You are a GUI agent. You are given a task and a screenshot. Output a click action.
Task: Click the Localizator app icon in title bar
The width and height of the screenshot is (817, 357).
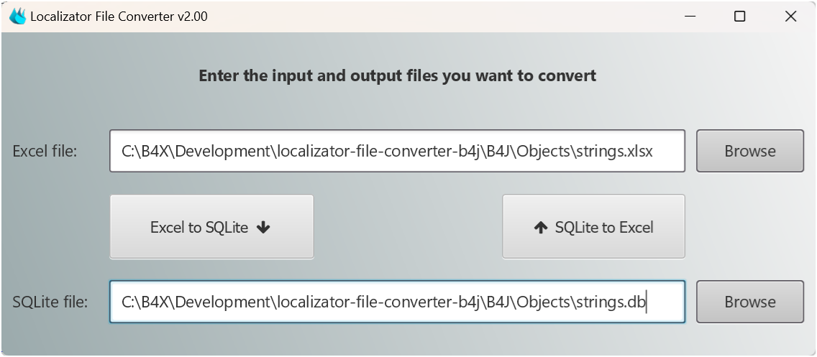[17, 17]
